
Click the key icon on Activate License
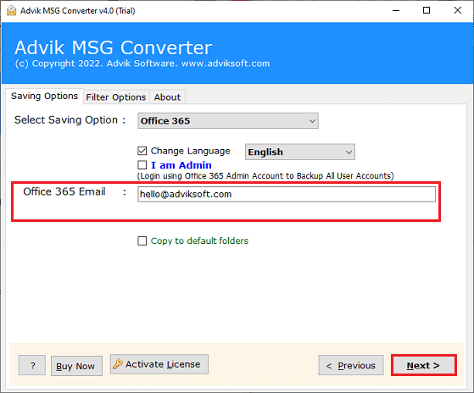coord(118,363)
